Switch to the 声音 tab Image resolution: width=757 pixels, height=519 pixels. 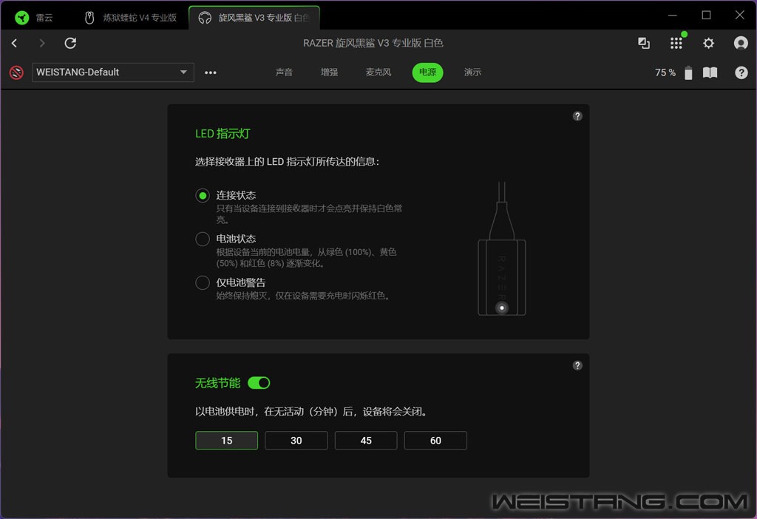point(284,72)
